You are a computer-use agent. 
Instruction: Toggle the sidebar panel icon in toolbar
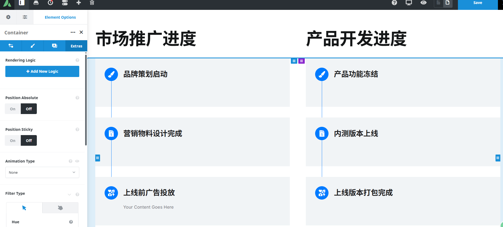(x=22, y=3)
